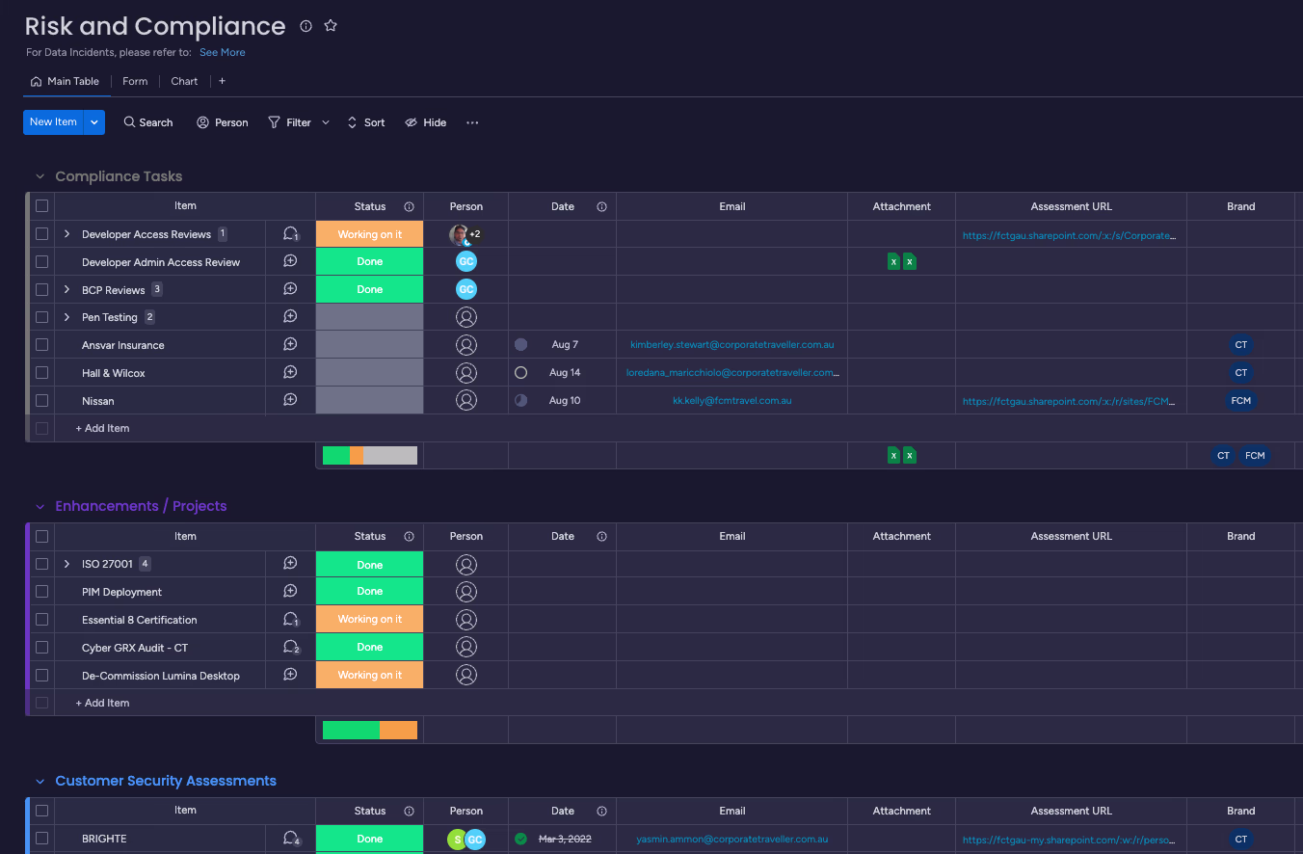Open updates for BRIGHTE item
1303x854 pixels.
coord(290,839)
